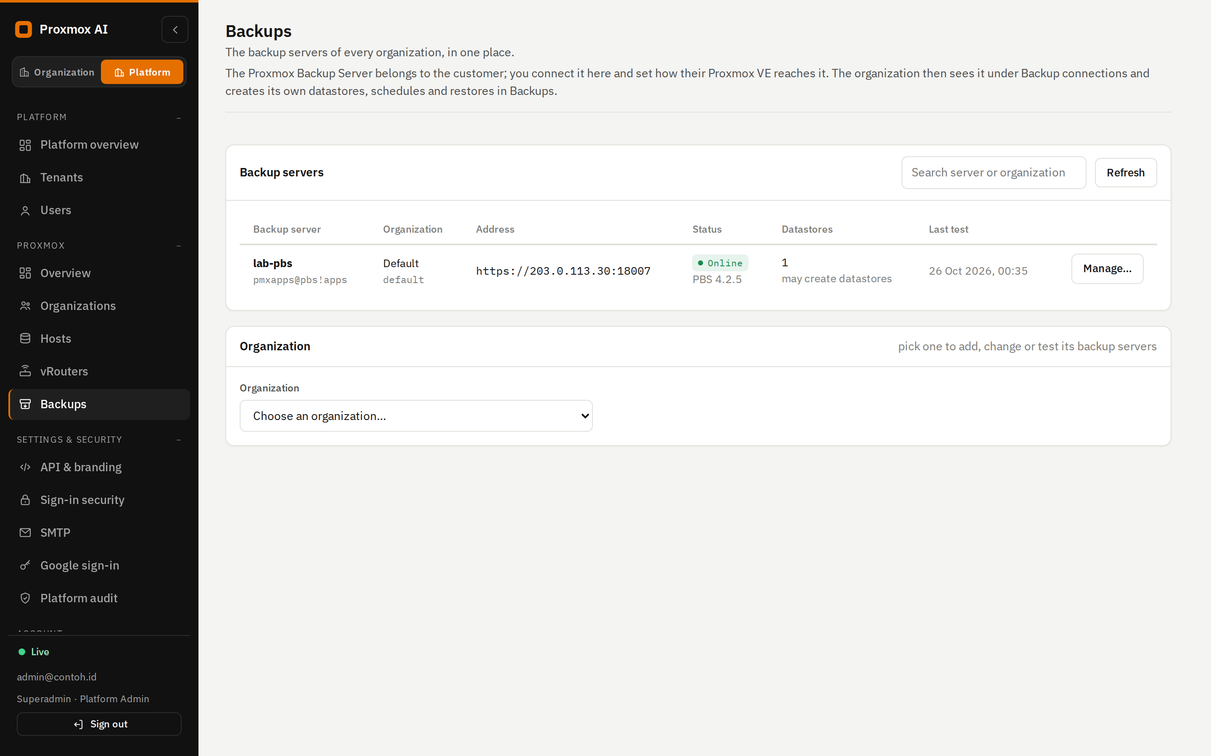The image size is (1211, 756).
Task: Switch to Organization mode
Action: pos(57,72)
